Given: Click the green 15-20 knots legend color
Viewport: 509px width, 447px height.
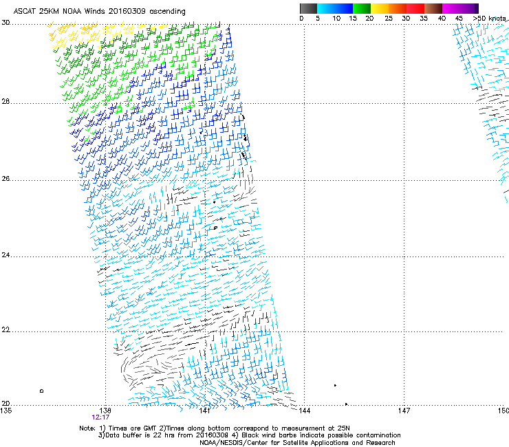Looking at the screenshot, I should (362, 8).
